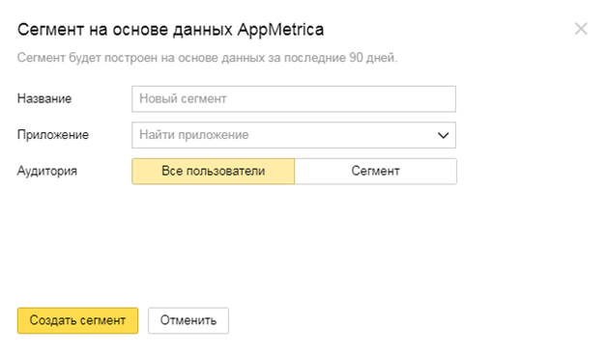Click the dropdown chevron arrow
607x354 pixels.
pos(443,135)
